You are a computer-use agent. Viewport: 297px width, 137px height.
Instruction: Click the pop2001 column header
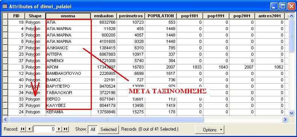242,16
